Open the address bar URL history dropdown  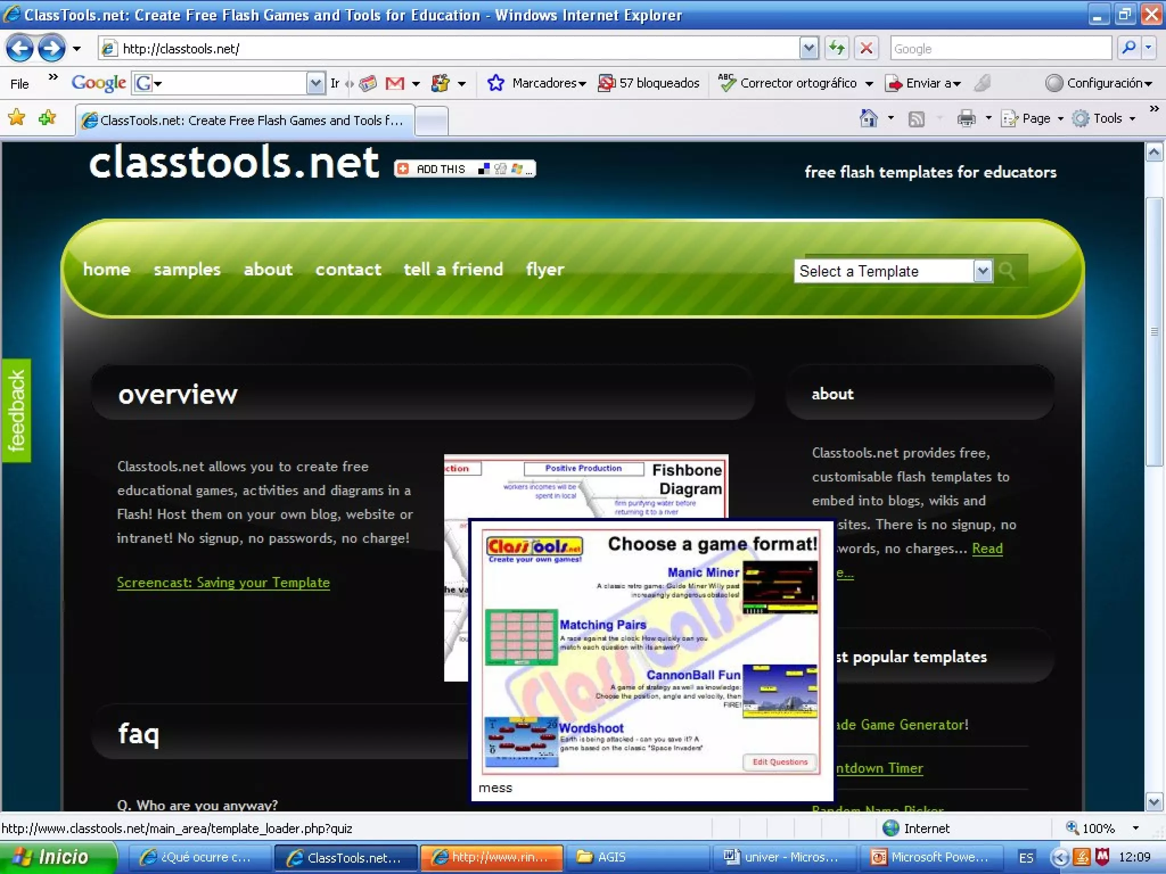808,48
